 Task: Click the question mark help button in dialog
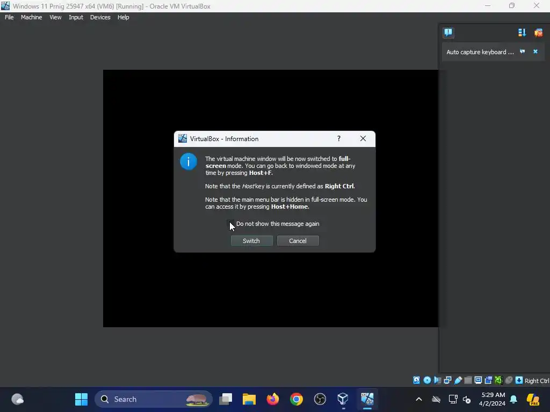(339, 138)
